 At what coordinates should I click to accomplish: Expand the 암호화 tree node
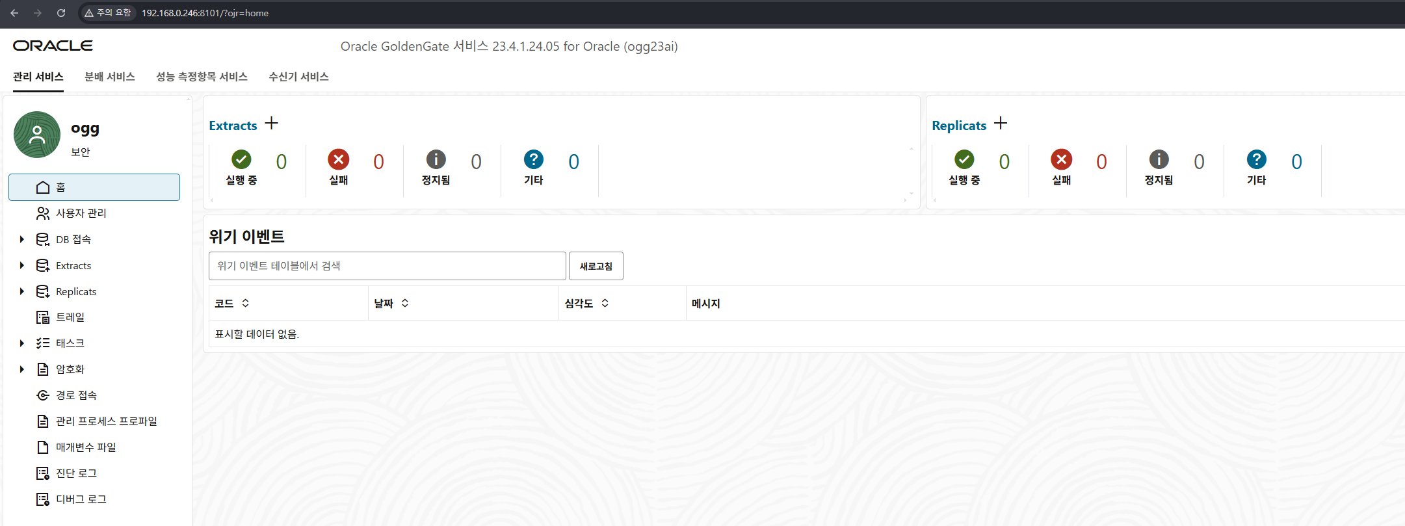22,369
